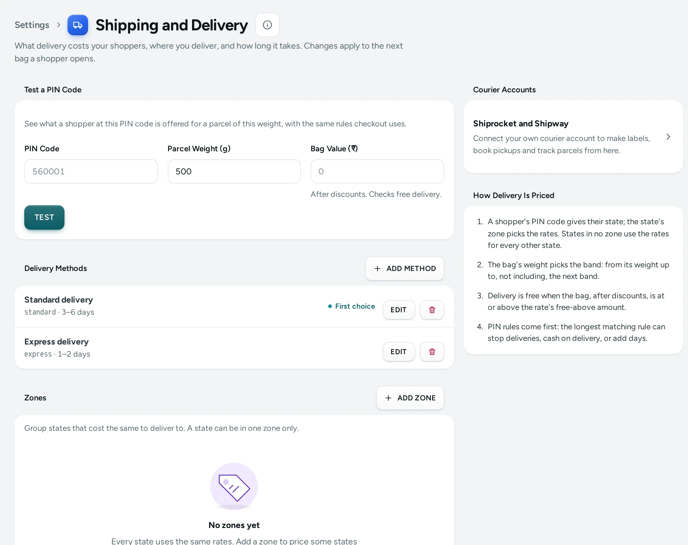This screenshot has width=688, height=545.
Task: Click the Bag Value input field
Action: (377, 171)
